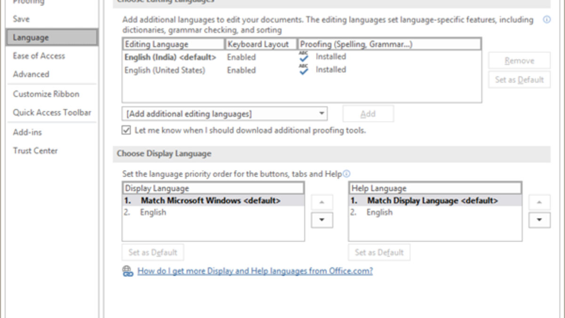This screenshot has height=318, width=565.
Task: Open the Customize Ribbon section
Action: [46, 94]
